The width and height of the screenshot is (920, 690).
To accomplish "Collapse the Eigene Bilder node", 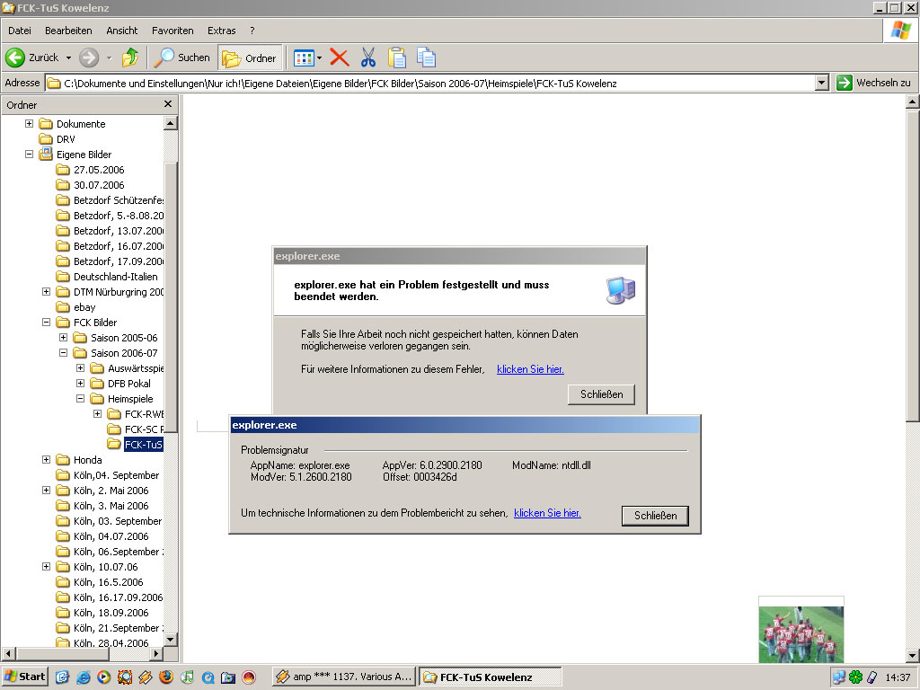I will 29,154.
